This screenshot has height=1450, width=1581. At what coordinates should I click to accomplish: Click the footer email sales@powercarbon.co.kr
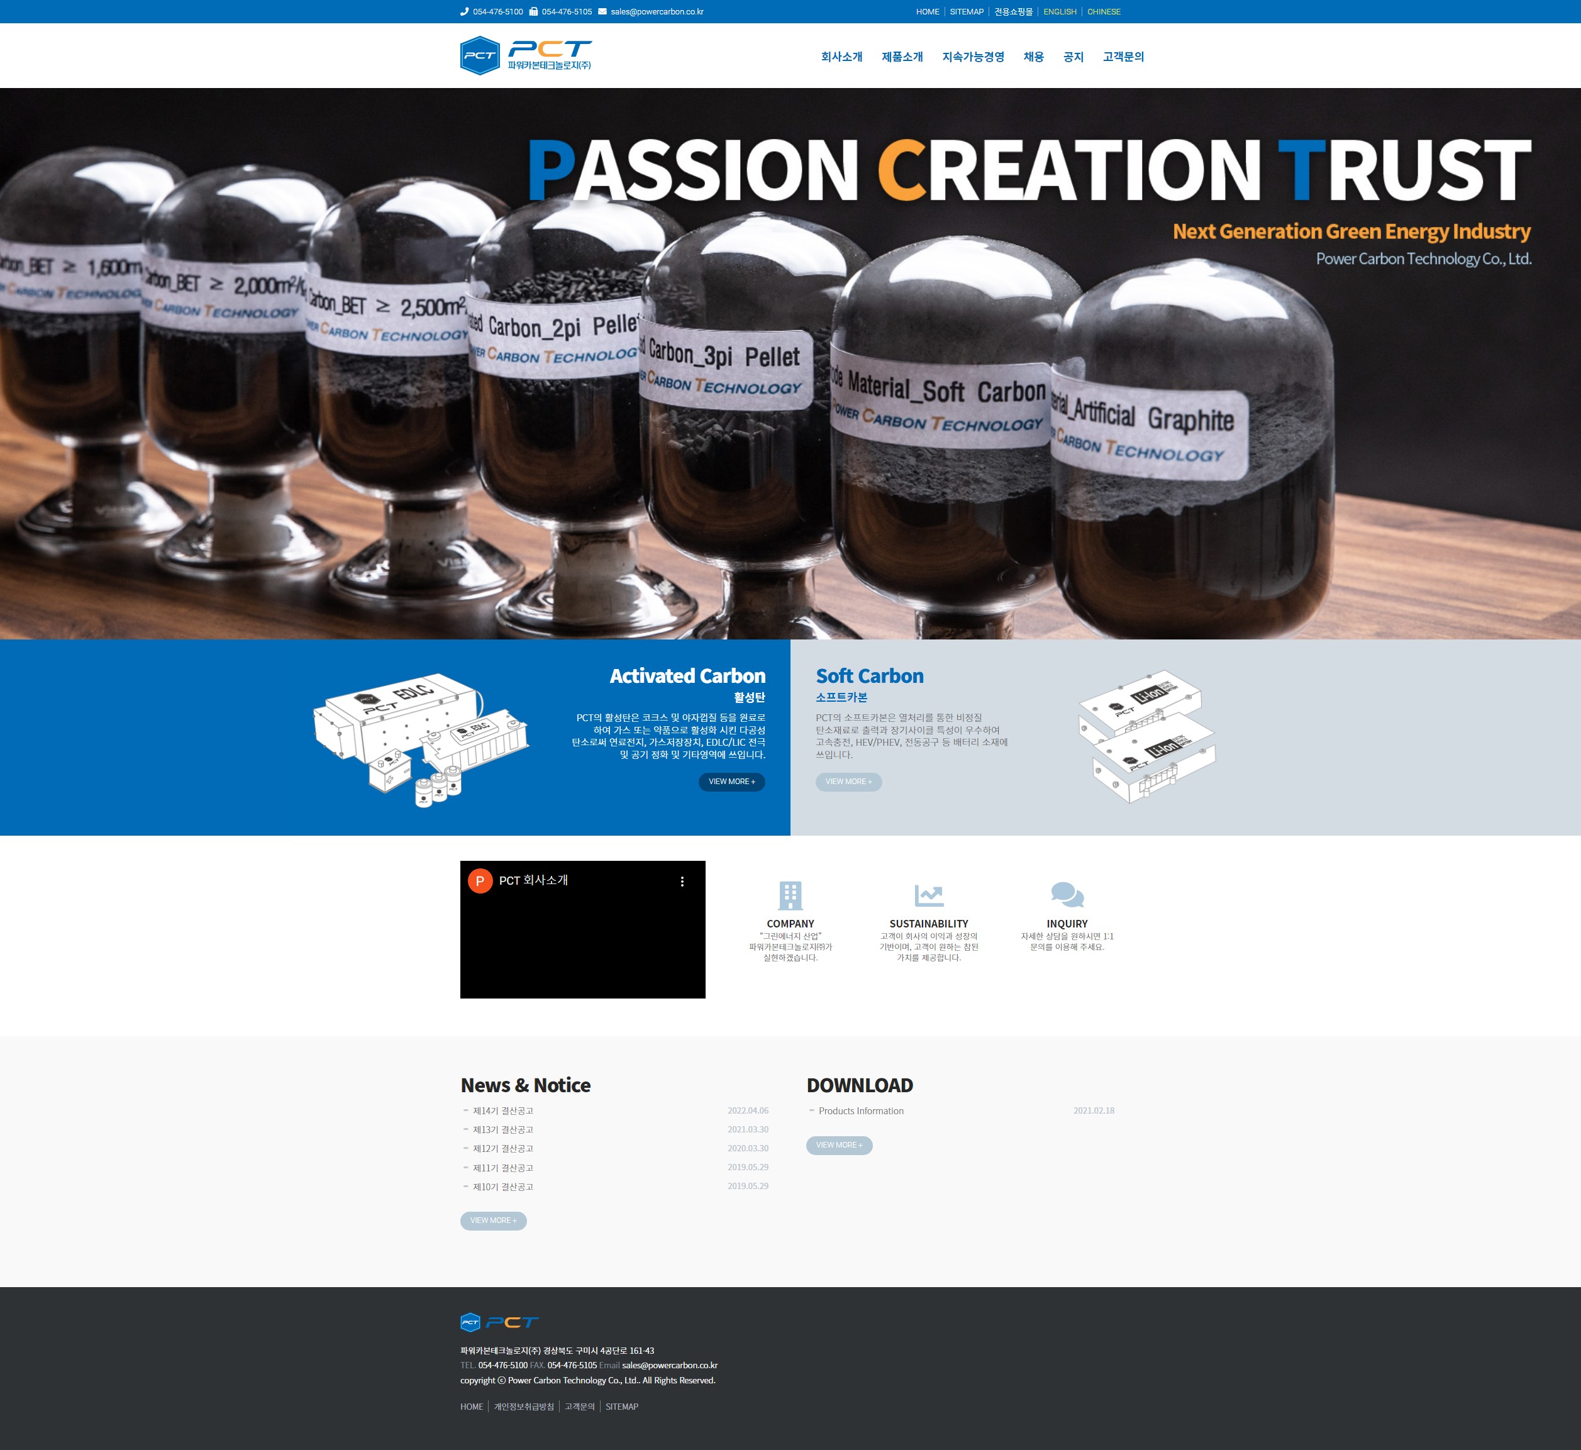point(669,1365)
